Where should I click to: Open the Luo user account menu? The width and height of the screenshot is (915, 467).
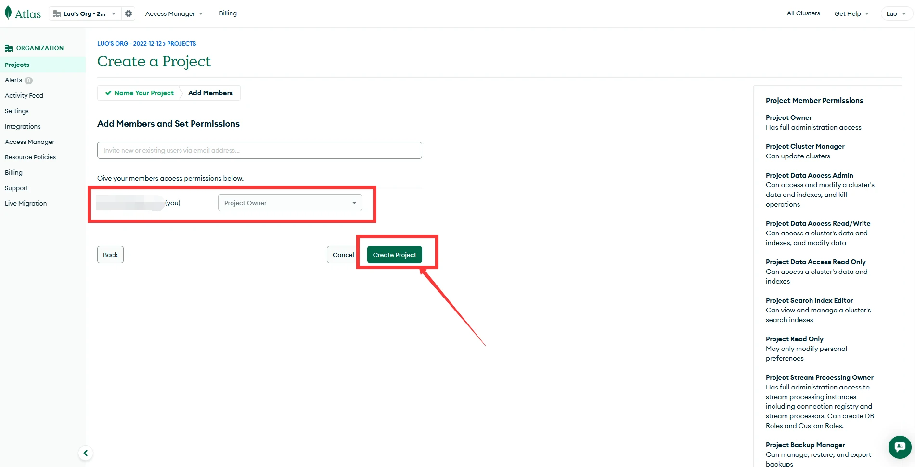pyautogui.click(x=896, y=13)
